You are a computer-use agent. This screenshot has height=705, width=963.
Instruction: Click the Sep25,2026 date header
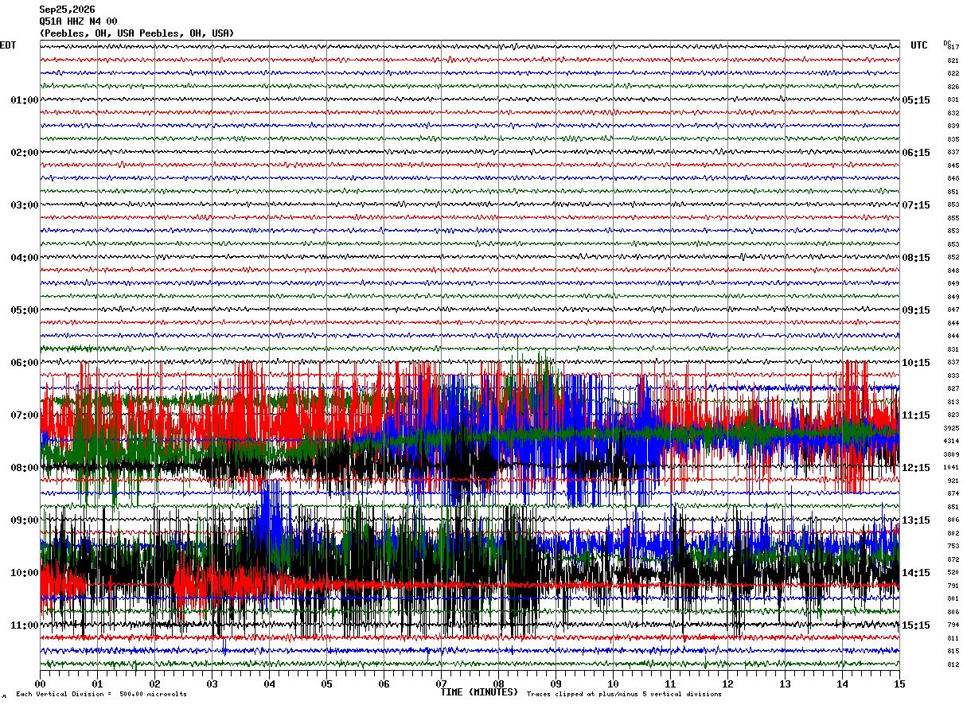coord(67,10)
